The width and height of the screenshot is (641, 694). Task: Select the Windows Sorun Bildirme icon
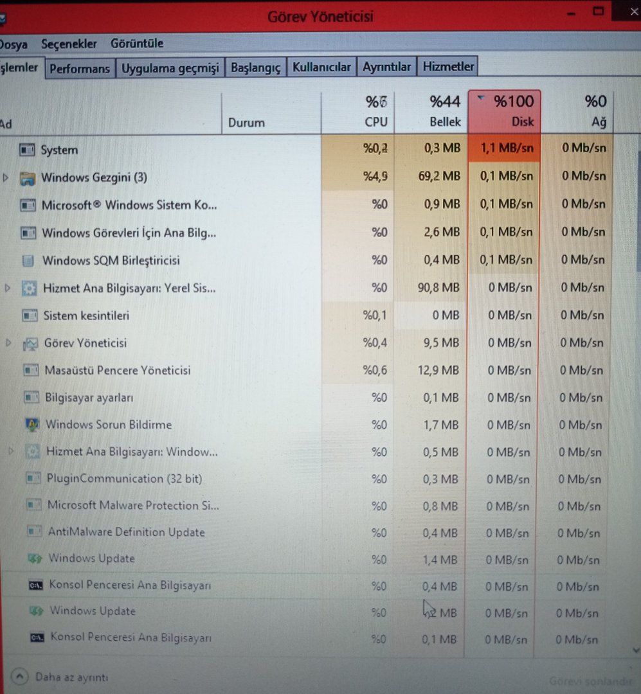32,425
